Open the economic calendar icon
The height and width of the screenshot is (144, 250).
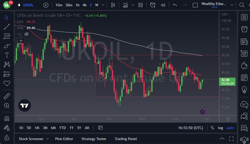[x=244, y=78]
